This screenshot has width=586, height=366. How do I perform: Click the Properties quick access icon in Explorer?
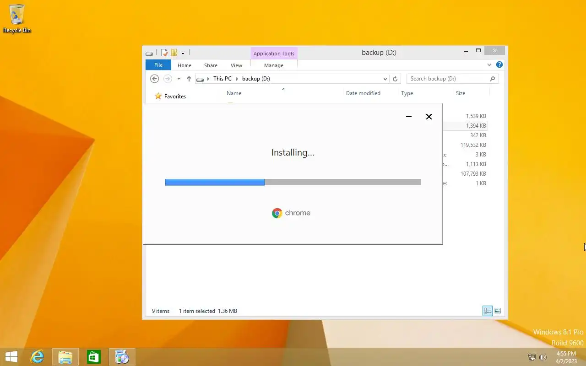[x=164, y=53]
